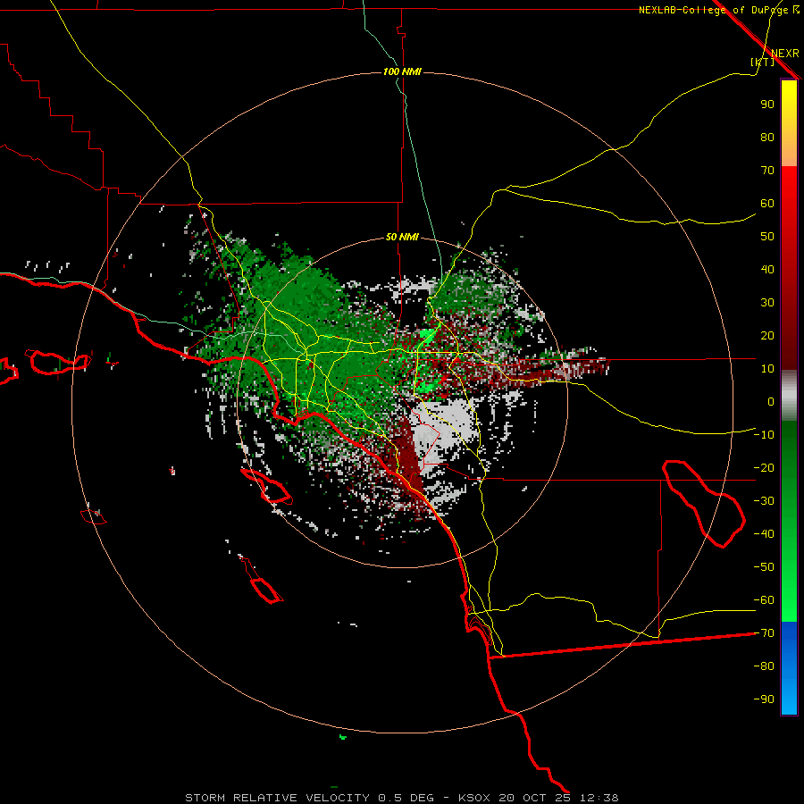Click the positive 90 knot scale value
The height and width of the screenshot is (804, 804).
click(767, 105)
